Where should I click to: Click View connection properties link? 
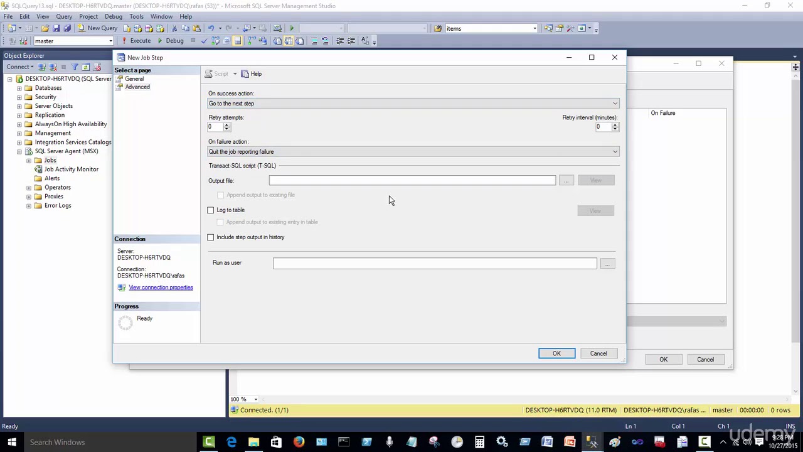click(x=161, y=288)
